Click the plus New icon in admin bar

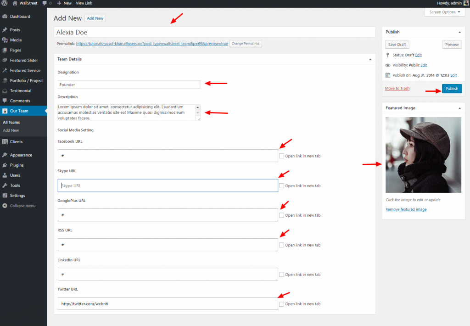(59, 3)
